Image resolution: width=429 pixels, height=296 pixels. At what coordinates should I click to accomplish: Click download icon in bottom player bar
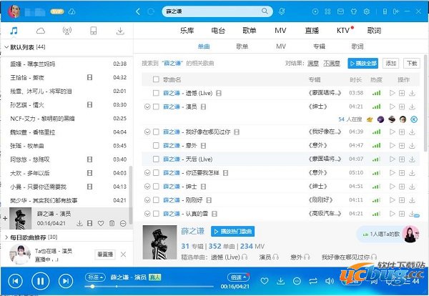click(x=280, y=281)
